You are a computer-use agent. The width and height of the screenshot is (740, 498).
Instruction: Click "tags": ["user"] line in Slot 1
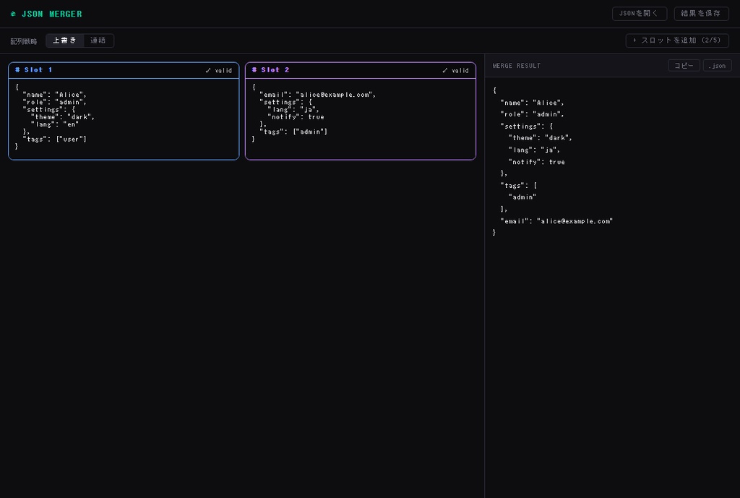[x=55, y=139]
